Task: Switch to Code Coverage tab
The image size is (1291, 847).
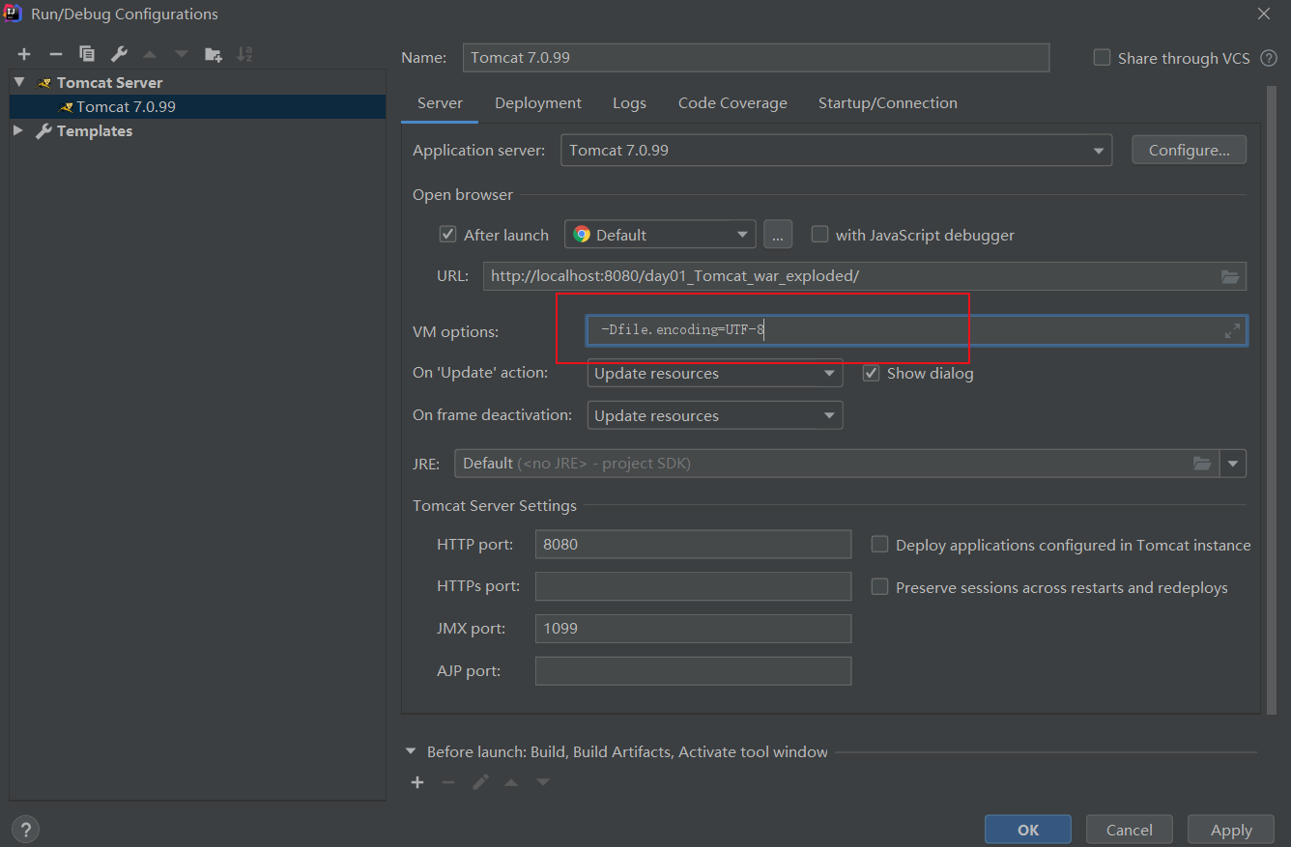Action: pyautogui.click(x=732, y=103)
